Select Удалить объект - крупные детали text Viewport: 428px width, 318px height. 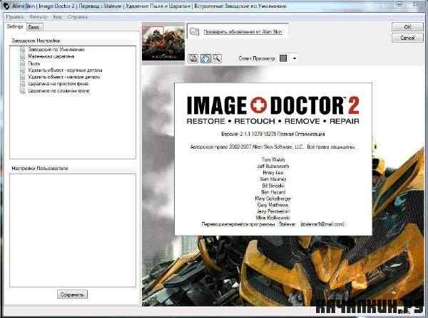(x=65, y=70)
